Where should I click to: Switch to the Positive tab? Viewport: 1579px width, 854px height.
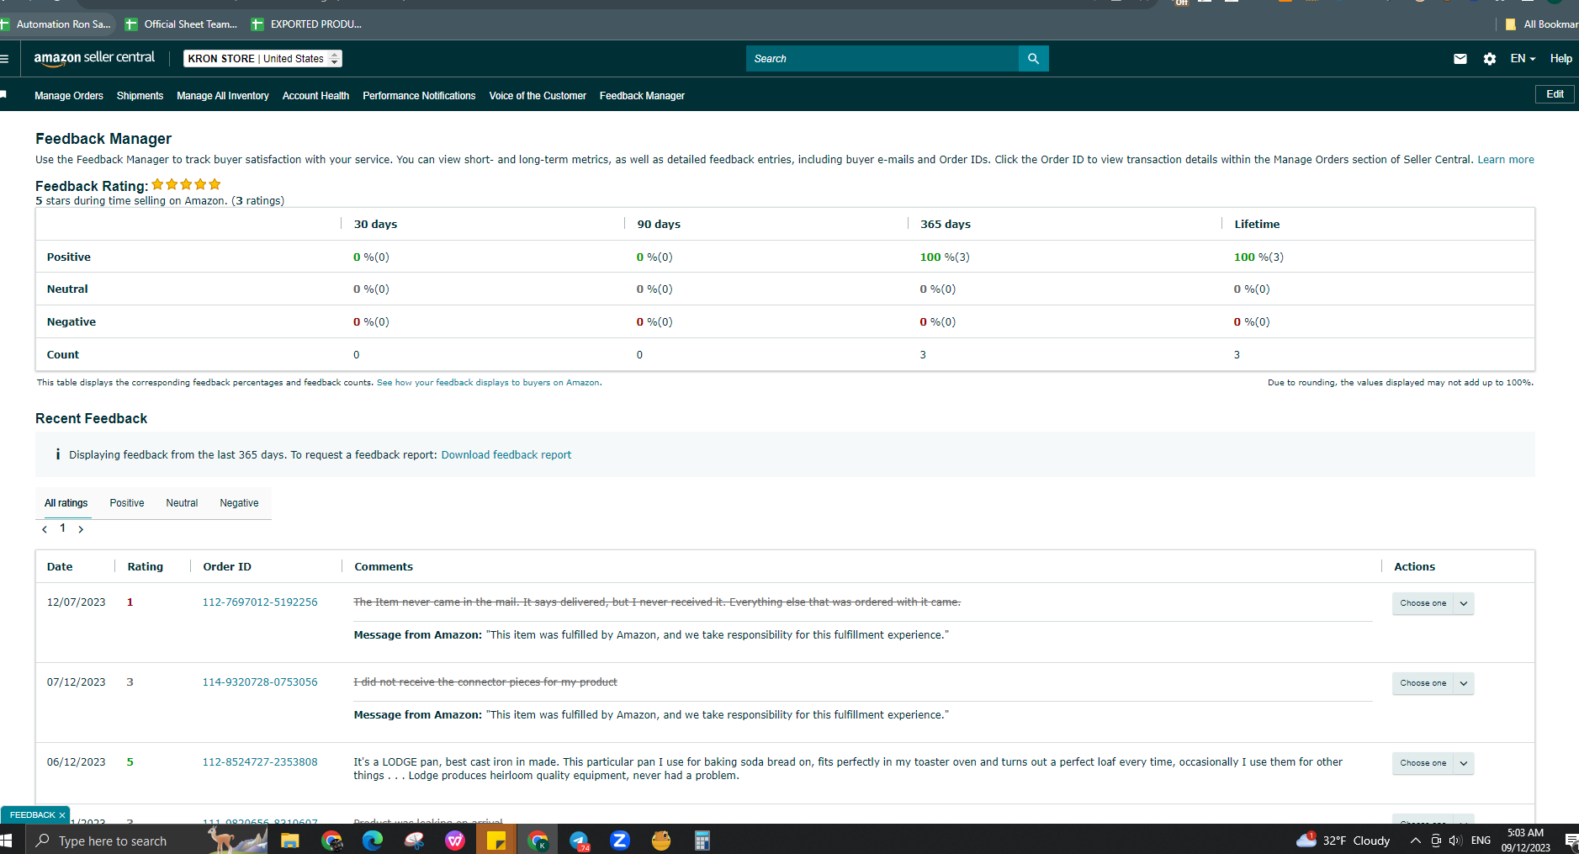[127, 503]
